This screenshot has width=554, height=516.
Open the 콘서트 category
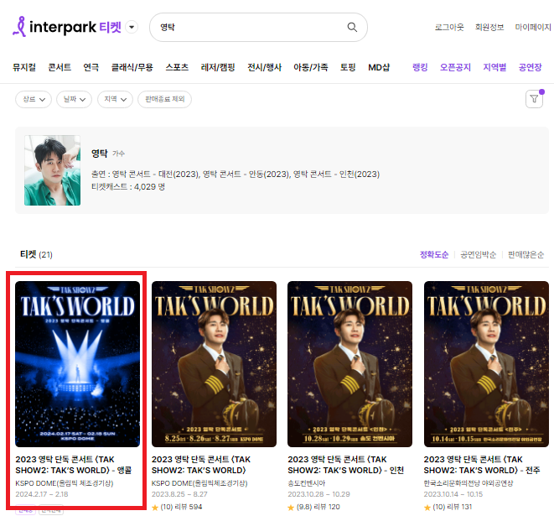point(60,67)
